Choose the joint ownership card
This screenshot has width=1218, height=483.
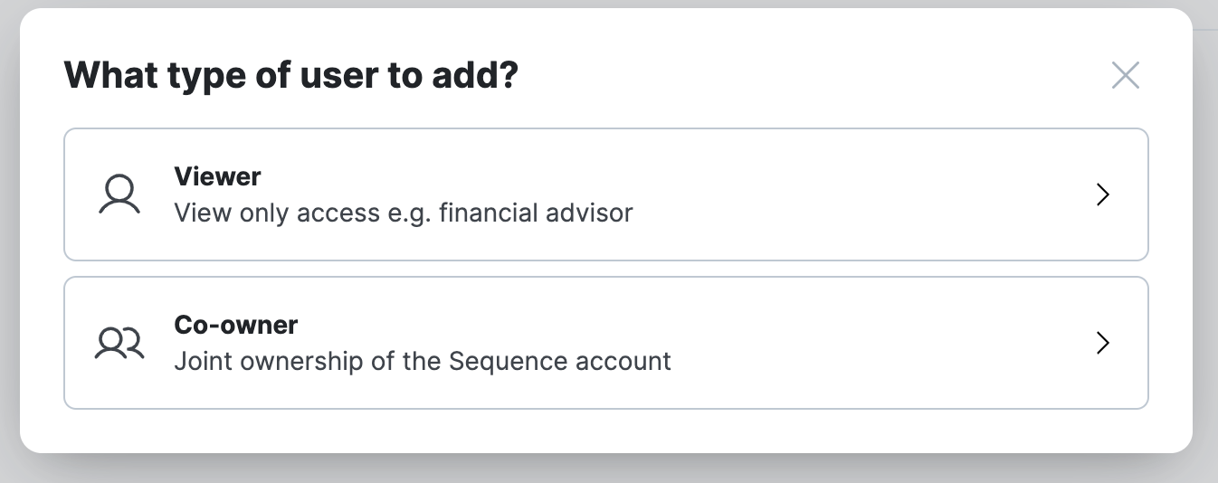606,343
